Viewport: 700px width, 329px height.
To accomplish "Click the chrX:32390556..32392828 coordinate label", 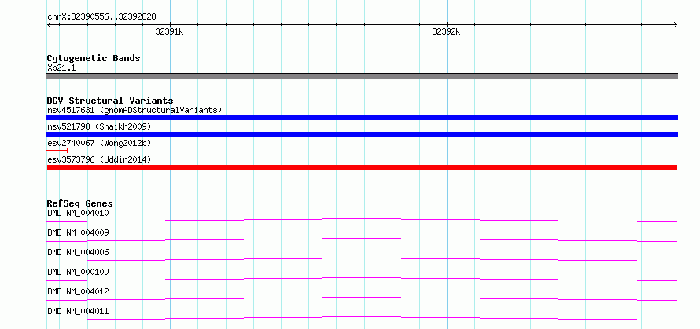I will coord(101,17).
